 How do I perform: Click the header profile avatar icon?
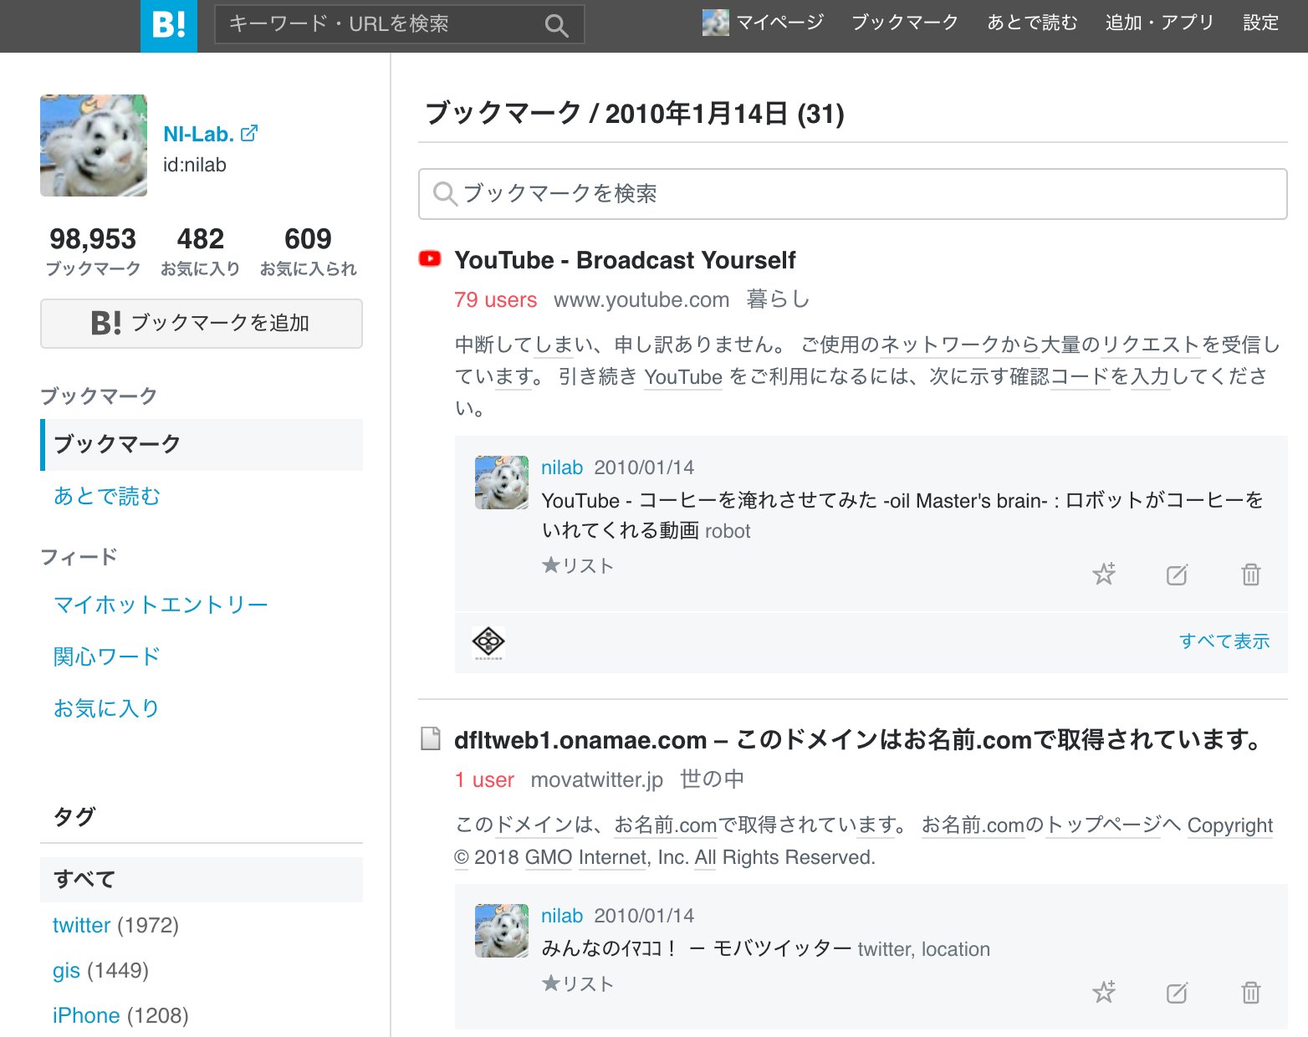(715, 23)
